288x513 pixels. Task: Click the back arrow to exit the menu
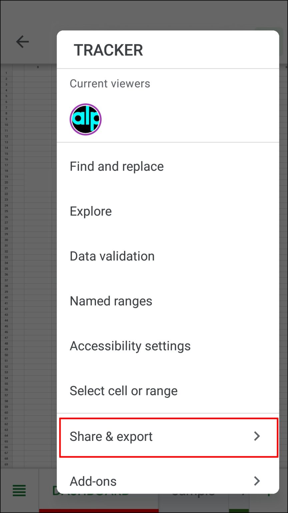click(22, 42)
